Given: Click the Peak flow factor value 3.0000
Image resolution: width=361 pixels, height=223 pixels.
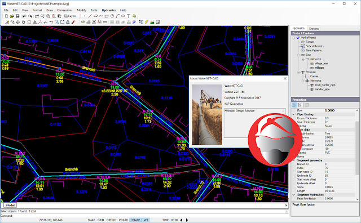Looking at the screenshot, I should tap(329, 199).
